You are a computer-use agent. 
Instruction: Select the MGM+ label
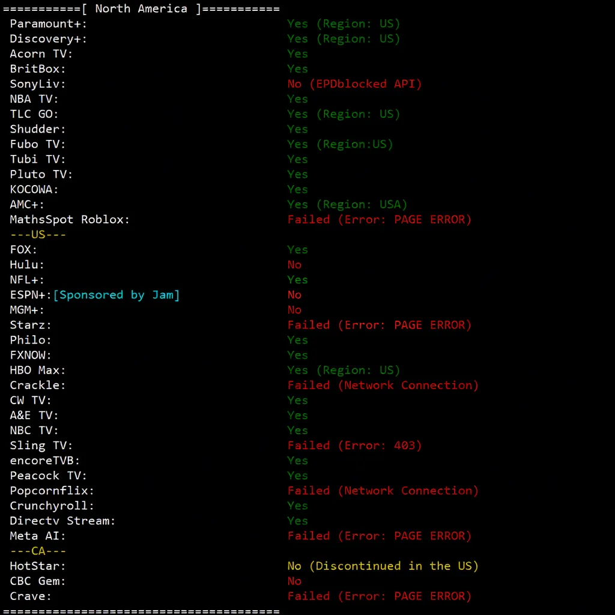(27, 310)
